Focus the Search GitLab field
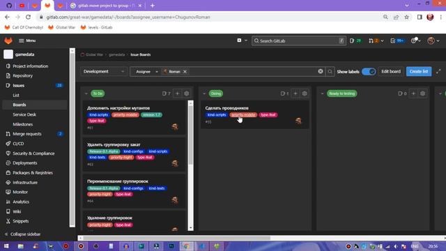446x251 pixels. click(299, 40)
